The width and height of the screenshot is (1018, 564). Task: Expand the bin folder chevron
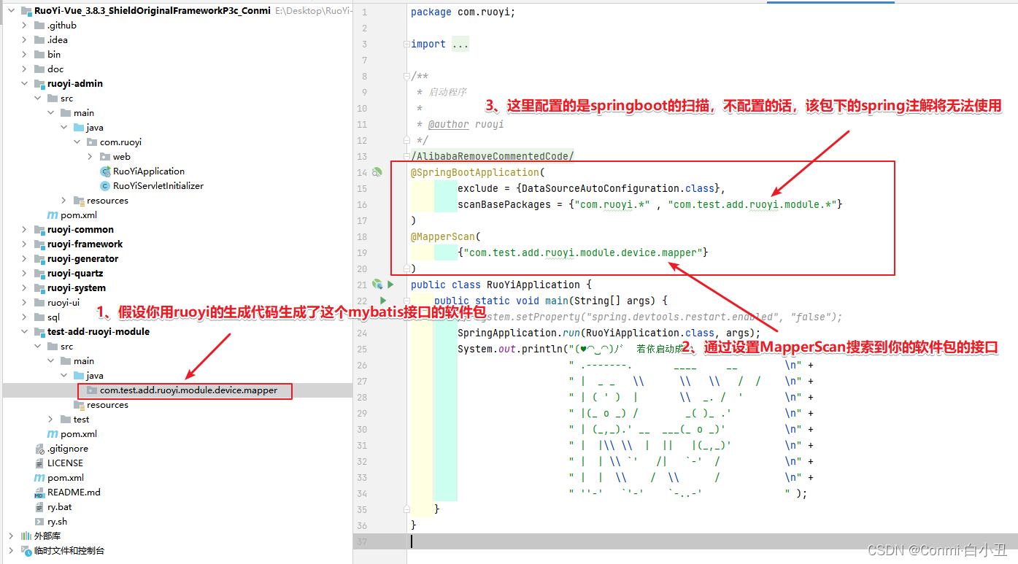[x=24, y=54]
